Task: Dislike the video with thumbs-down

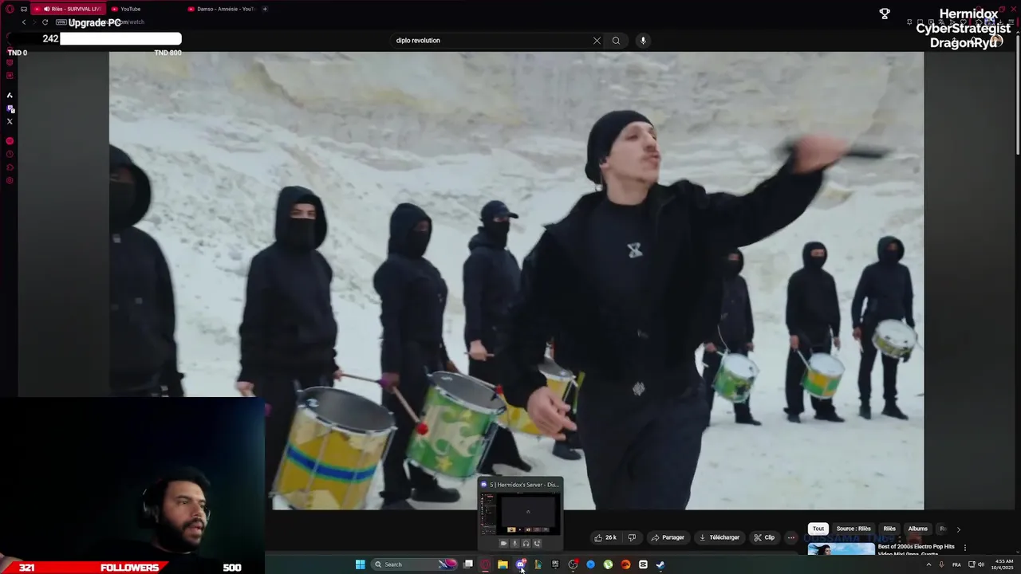Action: pos(632,537)
